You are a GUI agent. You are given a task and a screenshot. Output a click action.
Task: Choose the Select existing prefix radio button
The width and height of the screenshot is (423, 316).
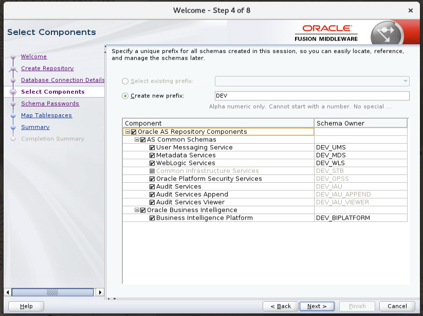[125, 81]
